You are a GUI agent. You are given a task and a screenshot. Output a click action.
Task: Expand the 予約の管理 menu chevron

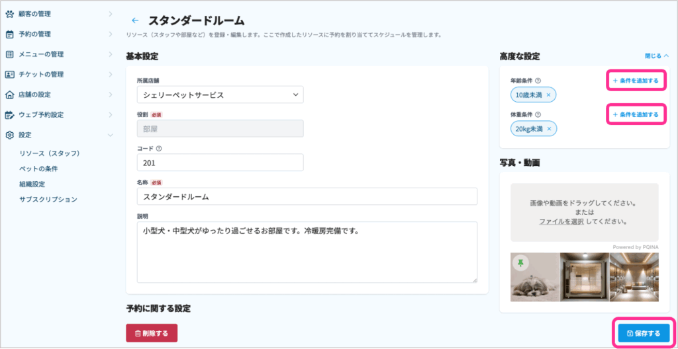[x=111, y=34]
